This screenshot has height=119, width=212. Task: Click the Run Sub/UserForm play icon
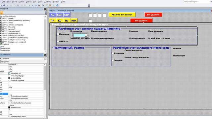29,5
